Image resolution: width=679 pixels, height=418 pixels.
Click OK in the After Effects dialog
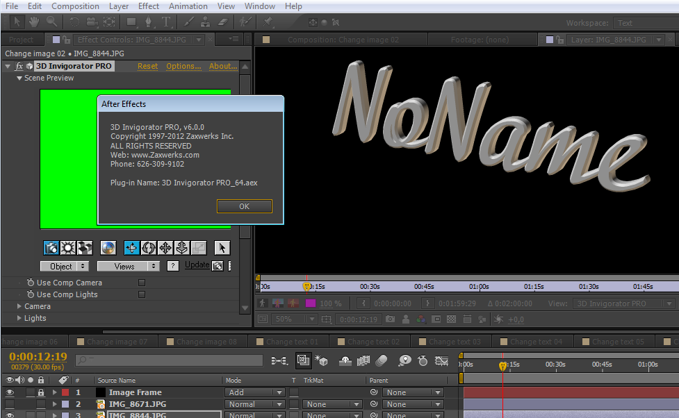click(x=244, y=206)
